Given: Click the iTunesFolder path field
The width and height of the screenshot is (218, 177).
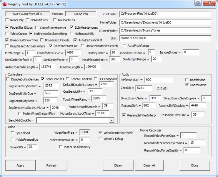Looking at the screenshot, I should pos(165,30).
